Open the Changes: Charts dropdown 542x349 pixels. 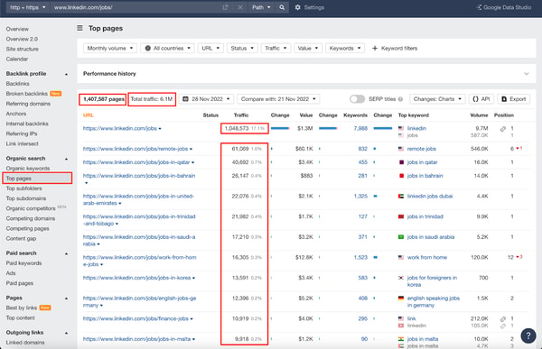437,99
